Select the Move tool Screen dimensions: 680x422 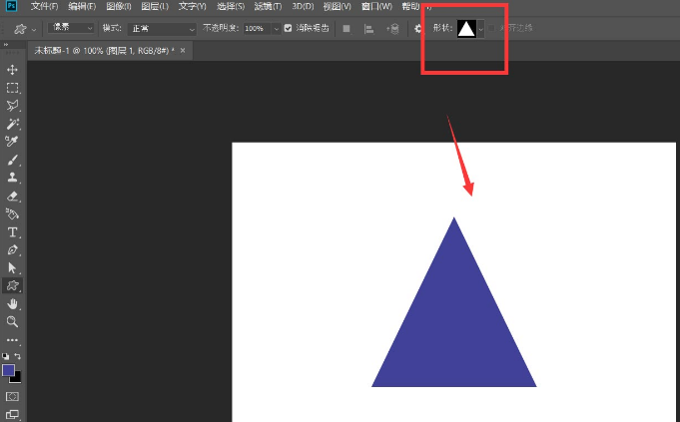click(12, 69)
